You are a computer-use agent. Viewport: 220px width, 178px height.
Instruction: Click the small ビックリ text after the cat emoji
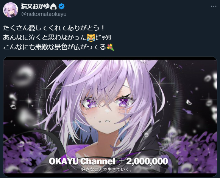pos(103,38)
